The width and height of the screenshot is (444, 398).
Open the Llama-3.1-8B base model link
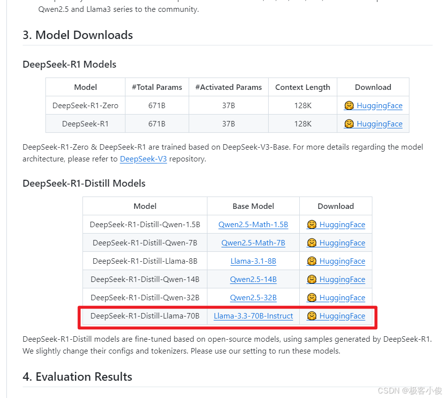point(253,261)
